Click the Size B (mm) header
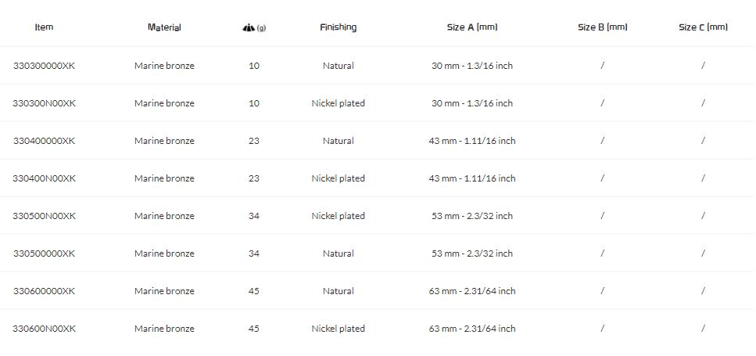 [602, 27]
